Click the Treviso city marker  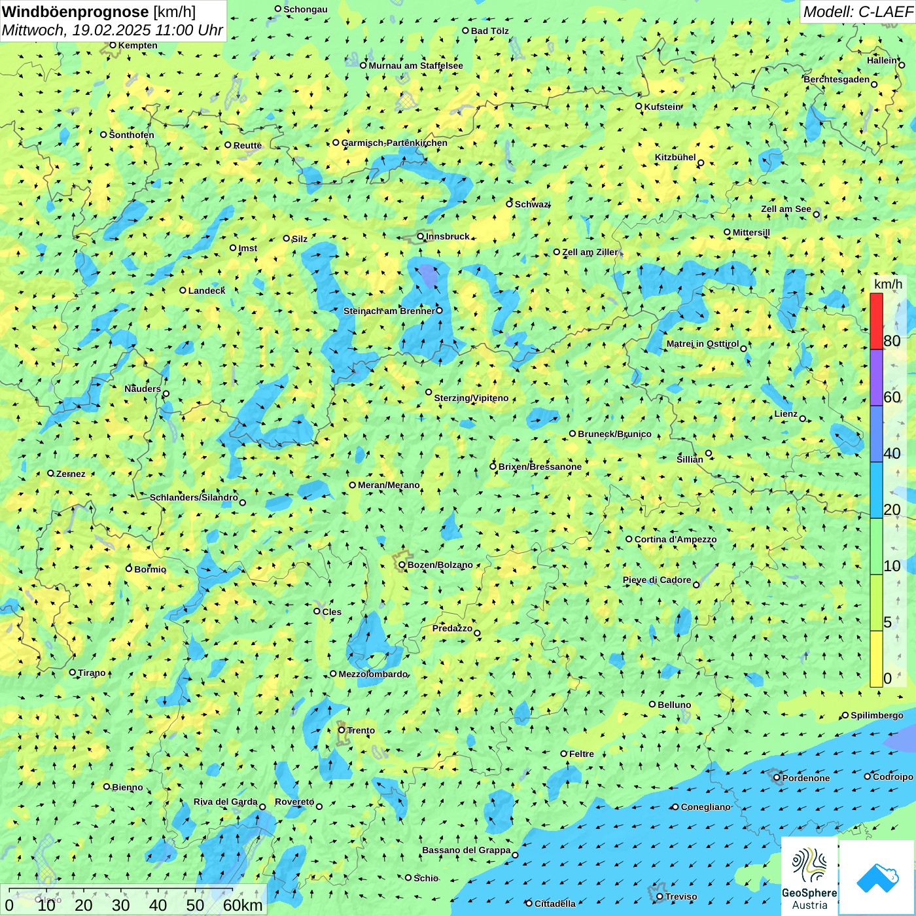[x=660, y=896]
